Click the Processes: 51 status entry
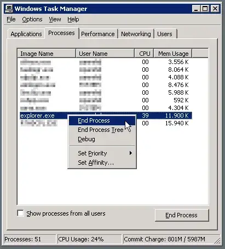Image resolution: width=225 pixels, height=249 pixels. tap(30, 239)
